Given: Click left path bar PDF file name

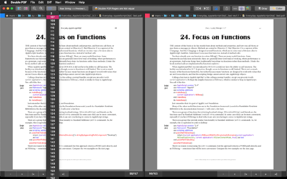Looking at the screenshot, I should tap(121, 16).
